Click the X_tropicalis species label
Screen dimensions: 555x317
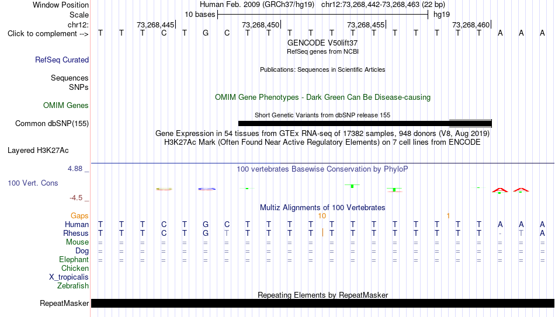coord(69,277)
